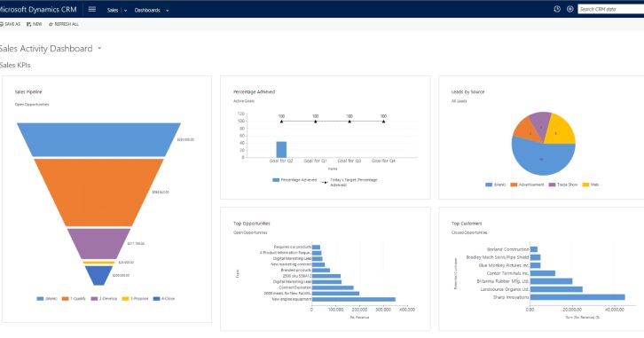This screenshot has height=338, width=644.
Task: Click the Top Customers chart title
Action: tap(467, 224)
